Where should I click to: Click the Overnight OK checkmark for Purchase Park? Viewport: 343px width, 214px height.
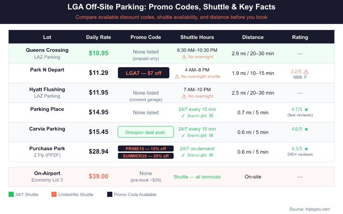(x=183, y=155)
